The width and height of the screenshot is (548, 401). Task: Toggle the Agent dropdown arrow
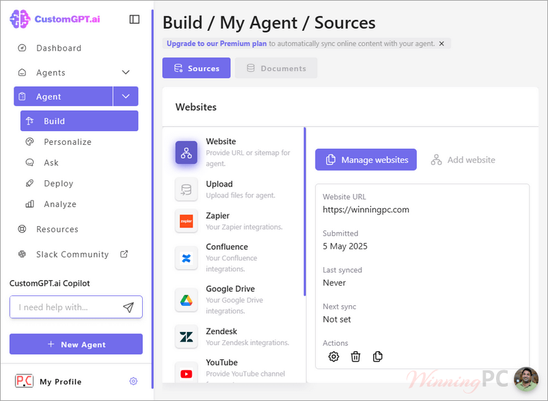[126, 96]
